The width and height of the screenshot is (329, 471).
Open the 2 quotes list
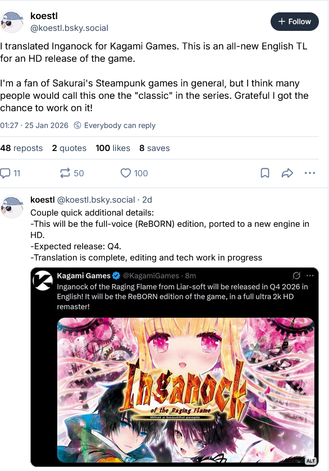[x=69, y=148]
